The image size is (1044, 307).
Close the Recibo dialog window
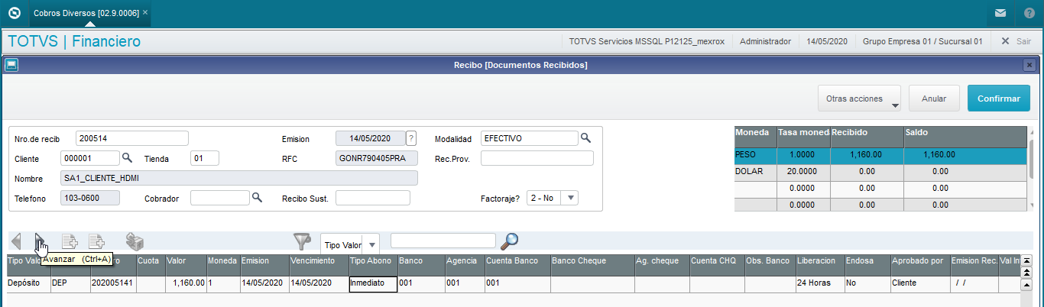tap(1029, 65)
